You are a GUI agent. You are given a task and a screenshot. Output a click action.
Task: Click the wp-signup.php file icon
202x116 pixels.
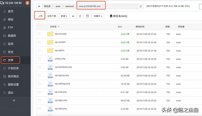(x=50, y=75)
